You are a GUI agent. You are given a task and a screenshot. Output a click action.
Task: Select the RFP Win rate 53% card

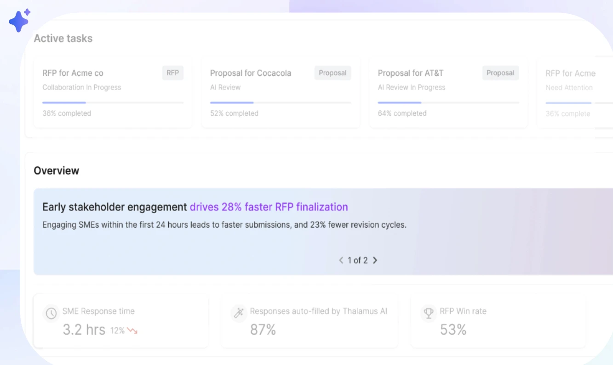click(498, 321)
